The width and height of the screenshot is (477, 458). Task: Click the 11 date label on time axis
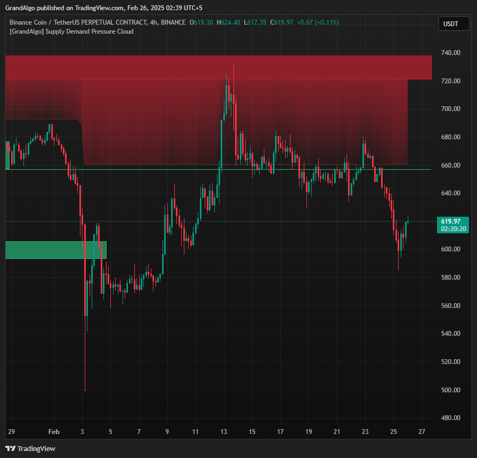[x=195, y=432]
